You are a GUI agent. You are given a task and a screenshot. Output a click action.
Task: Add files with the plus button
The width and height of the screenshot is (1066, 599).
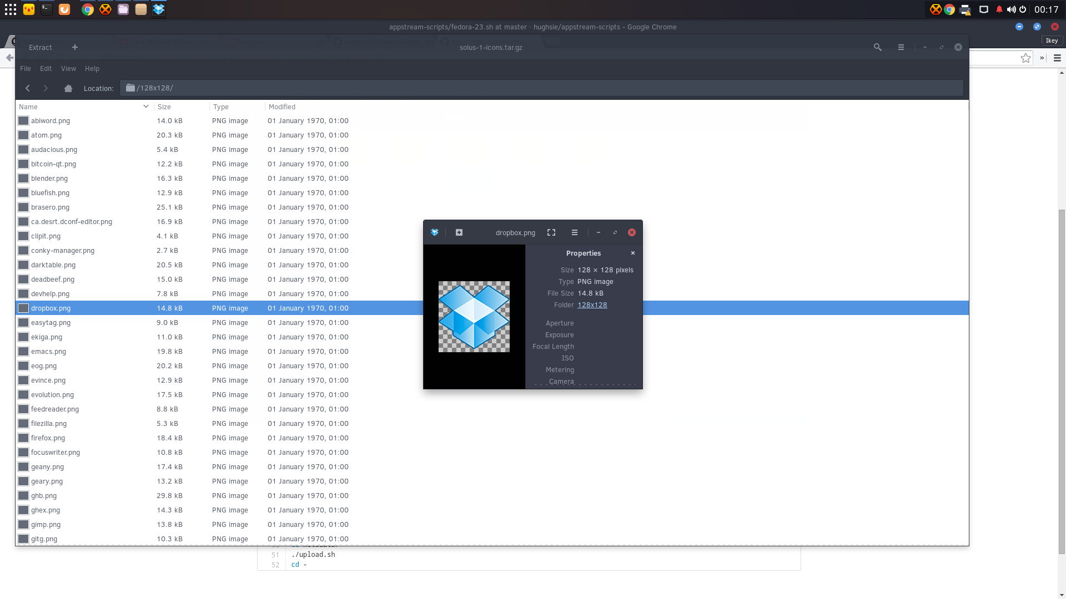75,48
